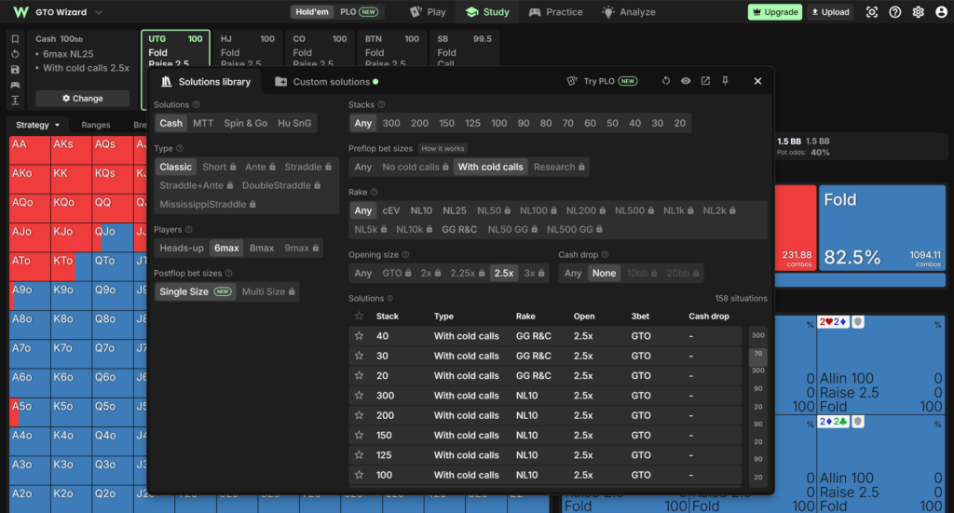Image resolution: width=954 pixels, height=513 pixels.
Task: Click the red raise frequency block
Action: [796, 228]
